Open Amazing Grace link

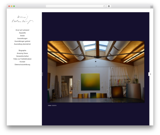coord(22,53)
